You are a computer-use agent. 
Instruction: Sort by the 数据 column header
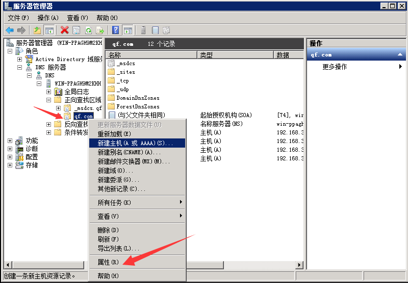(x=289, y=55)
